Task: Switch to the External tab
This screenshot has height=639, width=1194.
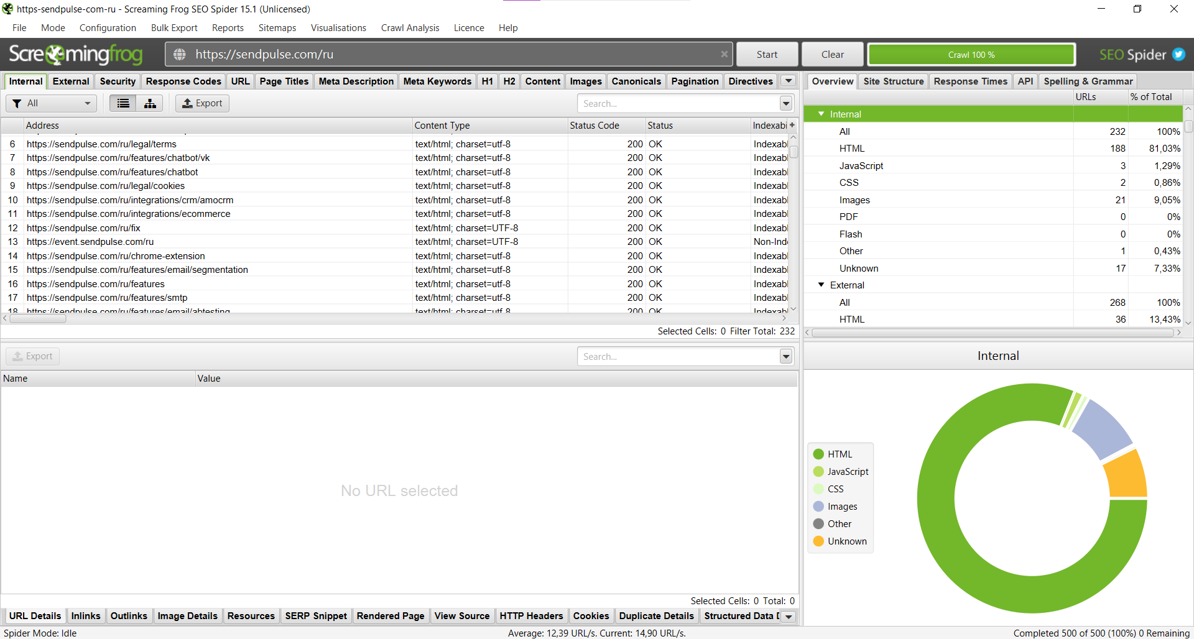Action: point(71,81)
